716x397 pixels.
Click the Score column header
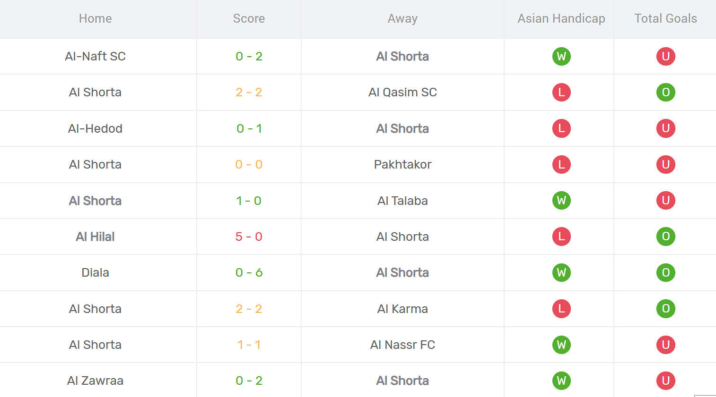[x=249, y=18]
